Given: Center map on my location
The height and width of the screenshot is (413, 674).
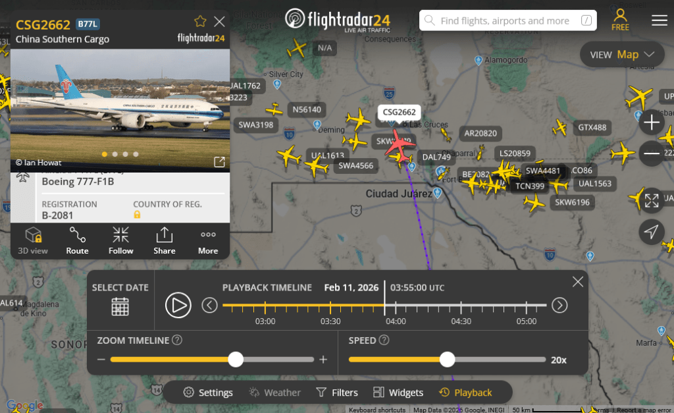Looking at the screenshot, I should point(651,232).
